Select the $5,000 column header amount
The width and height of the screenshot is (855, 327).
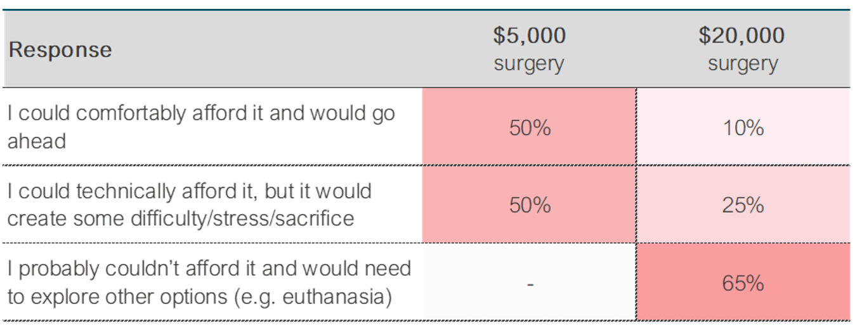(529, 36)
